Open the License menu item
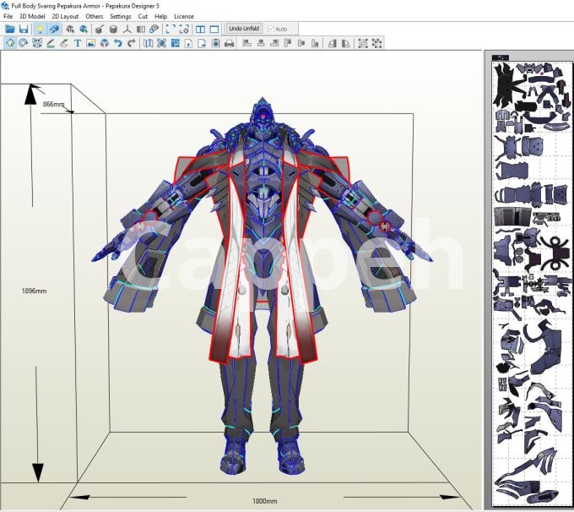This screenshot has width=574, height=512. (x=183, y=16)
